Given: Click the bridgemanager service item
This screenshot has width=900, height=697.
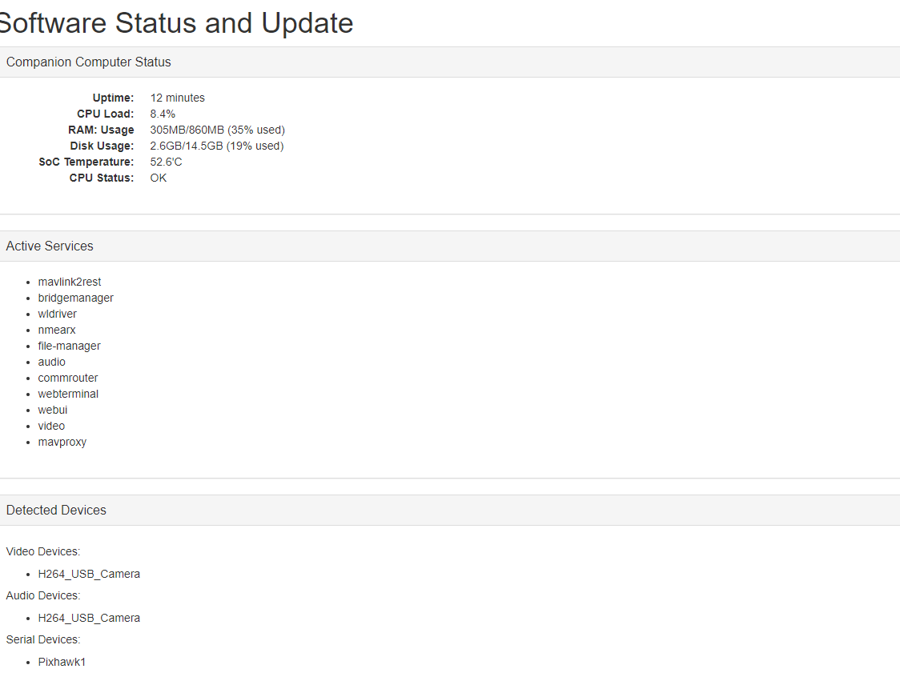Looking at the screenshot, I should pyautogui.click(x=76, y=298).
